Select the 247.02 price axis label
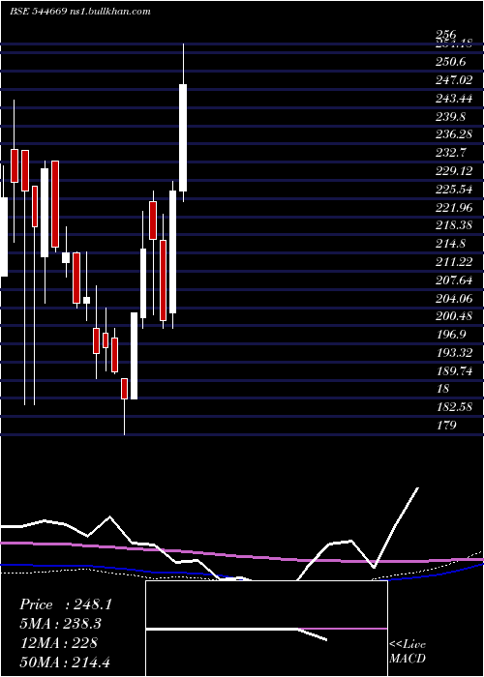The image size is (484, 677). [454, 80]
